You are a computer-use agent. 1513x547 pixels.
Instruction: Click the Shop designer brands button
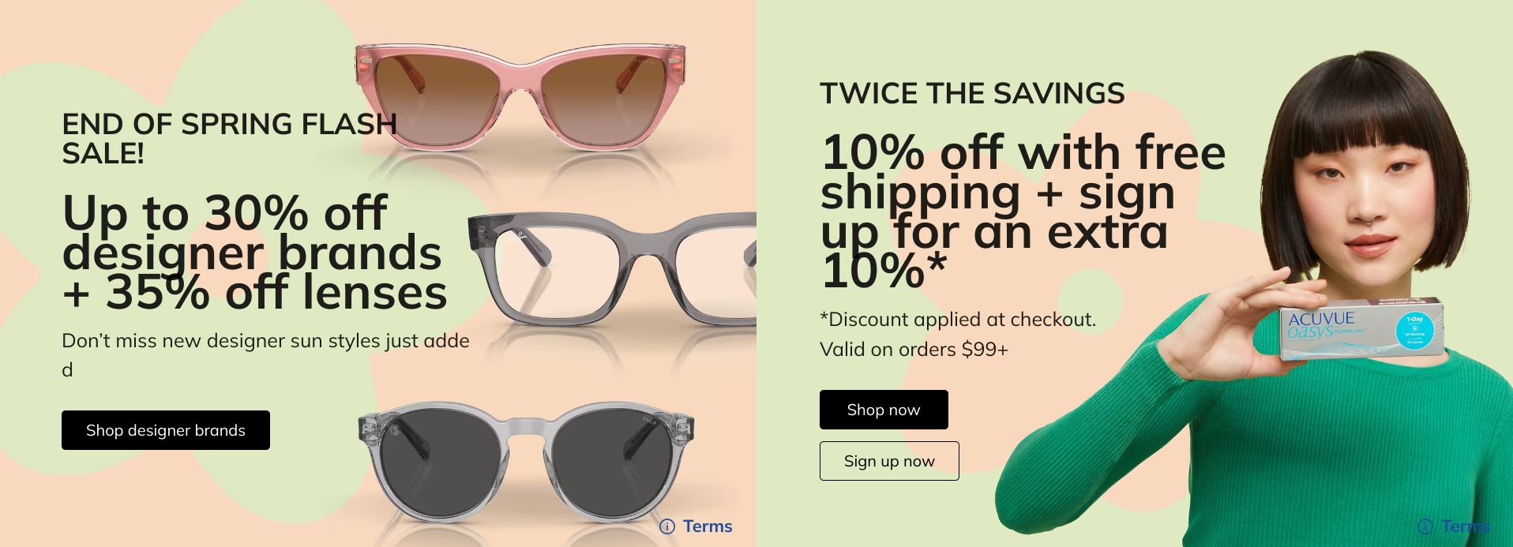[166, 430]
